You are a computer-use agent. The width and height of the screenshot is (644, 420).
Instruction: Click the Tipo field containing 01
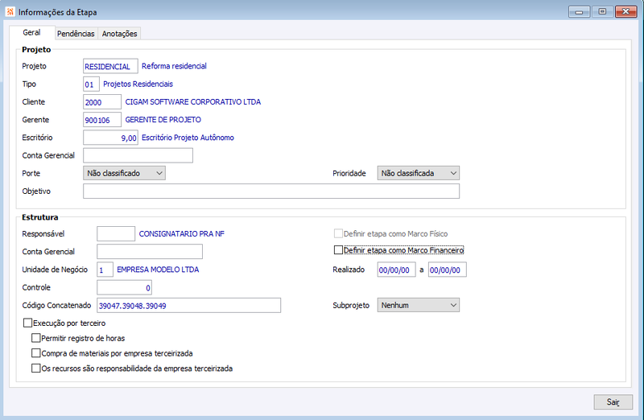[91, 84]
